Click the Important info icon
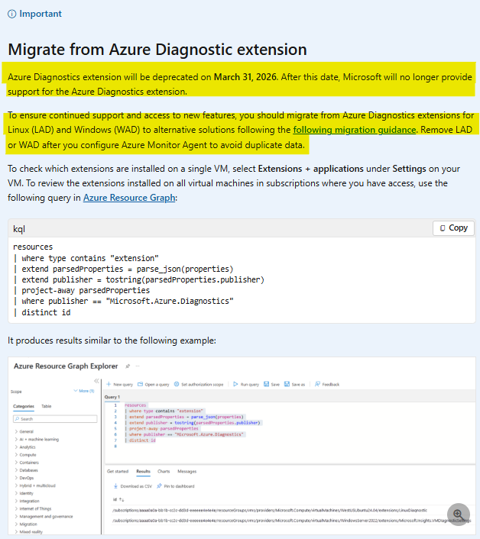Viewport: 480px width, 539px height. 11,14
